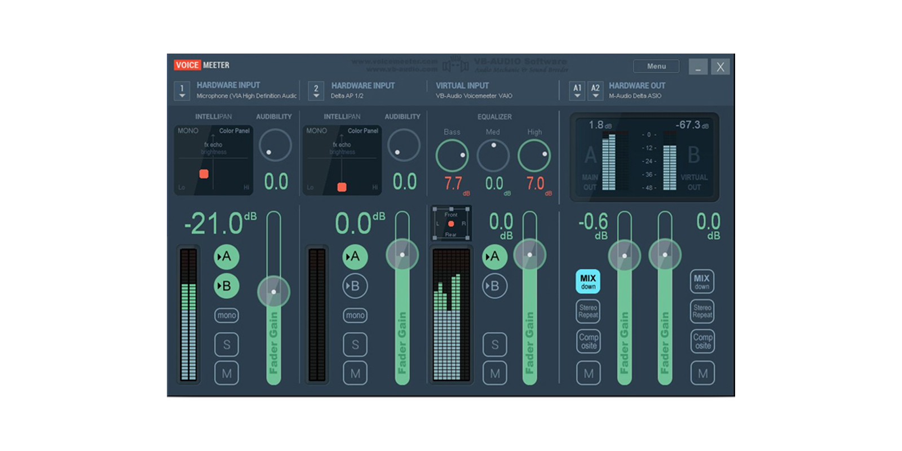Screen dimensions: 902x451
Task: Enable Stereo Repeat on bus B
Action: [x=702, y=311]
